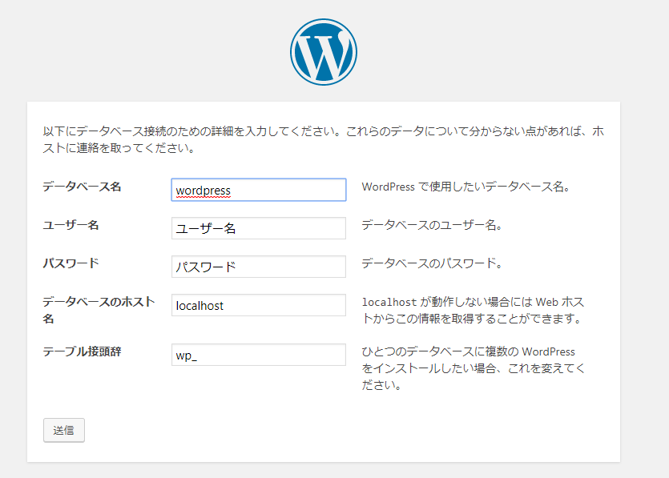
Task: Click the 'データベースのパスワード。' description
Action: (432, 263)
